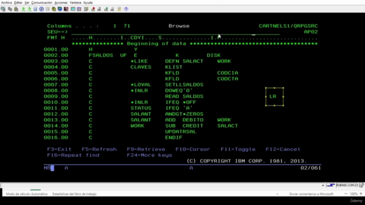365x205 pixels.
Task: Click the olive green cube toolbar icon
Action: [x=54, y=9]
